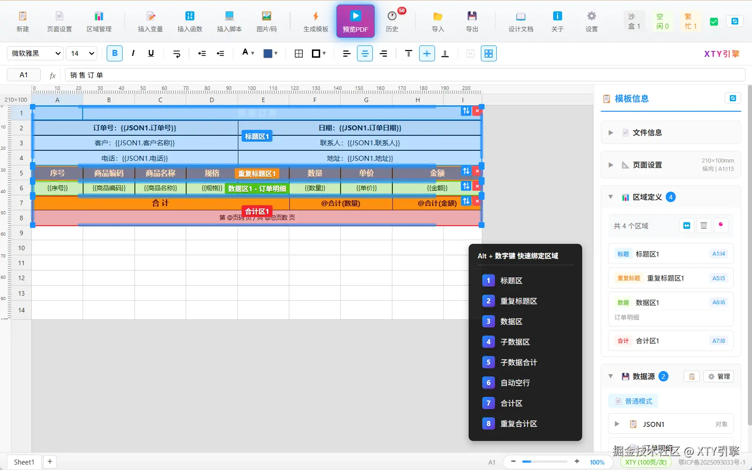
Task: Choose the 插入函数 tool
Action: [x=190, y=21]
